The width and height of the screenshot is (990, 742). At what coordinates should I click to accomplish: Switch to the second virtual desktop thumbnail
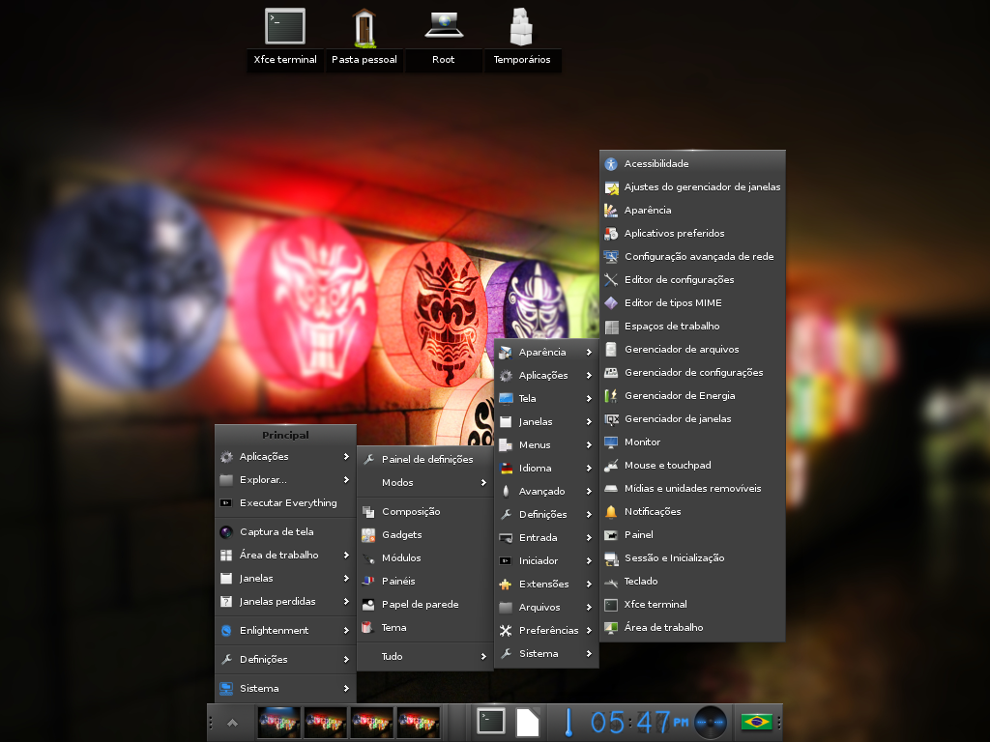coord(325,722)
